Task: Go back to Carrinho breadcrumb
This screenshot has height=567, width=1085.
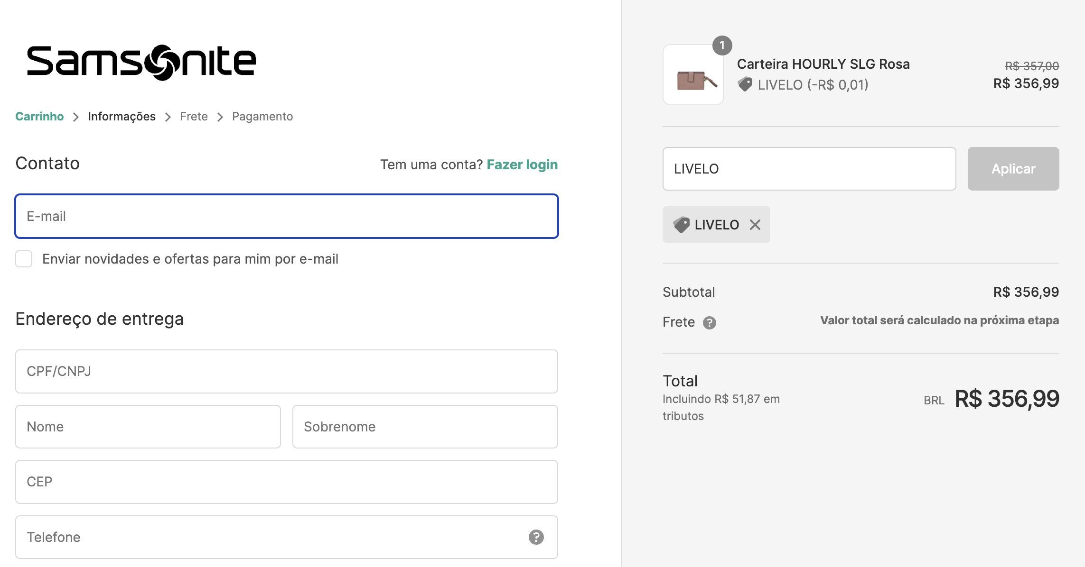Action: click(x=39, y=117)
